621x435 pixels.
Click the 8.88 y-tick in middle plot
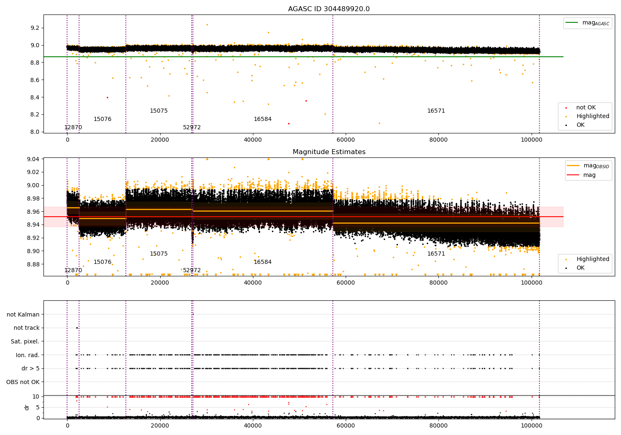point(33,264)
